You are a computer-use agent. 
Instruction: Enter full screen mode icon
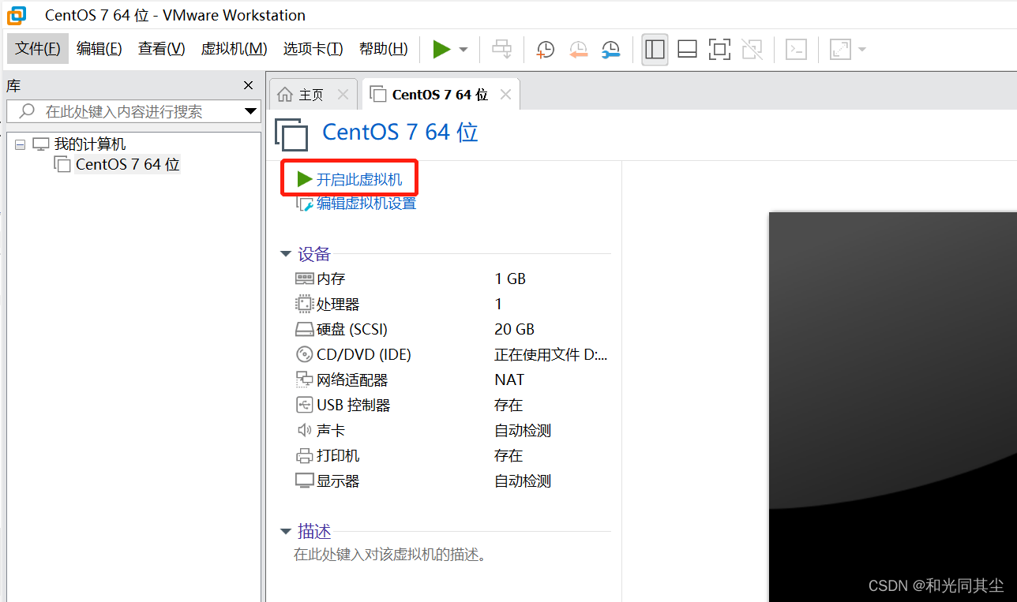(x=719, y=50)
